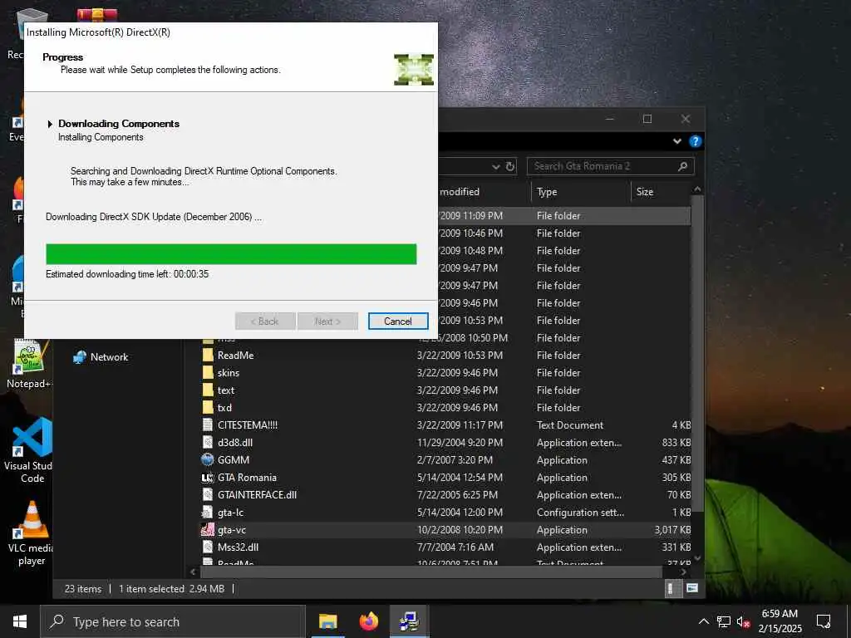Launch Firefox from the taskbar
This screenshot has width=851, height=638.
coord(368,621)
